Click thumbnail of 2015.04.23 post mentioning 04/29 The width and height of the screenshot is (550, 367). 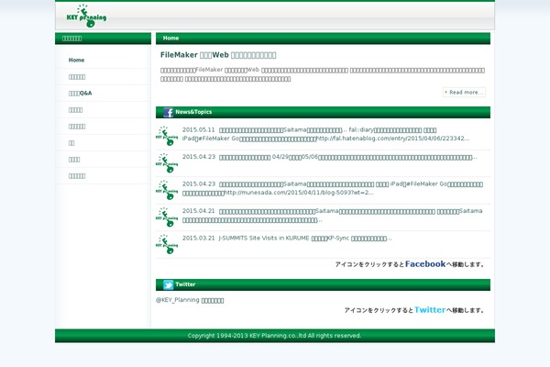(167, 163)
